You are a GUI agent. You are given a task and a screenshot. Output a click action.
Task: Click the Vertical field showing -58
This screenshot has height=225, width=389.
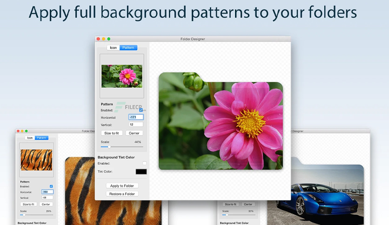click(x=47, y=198)
